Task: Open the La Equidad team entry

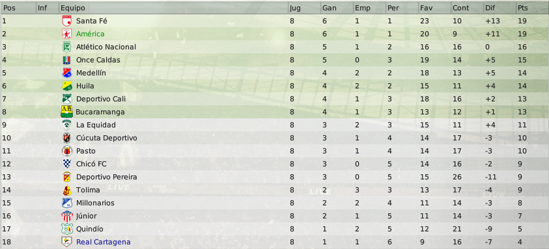Action: [x=96, y=125]
